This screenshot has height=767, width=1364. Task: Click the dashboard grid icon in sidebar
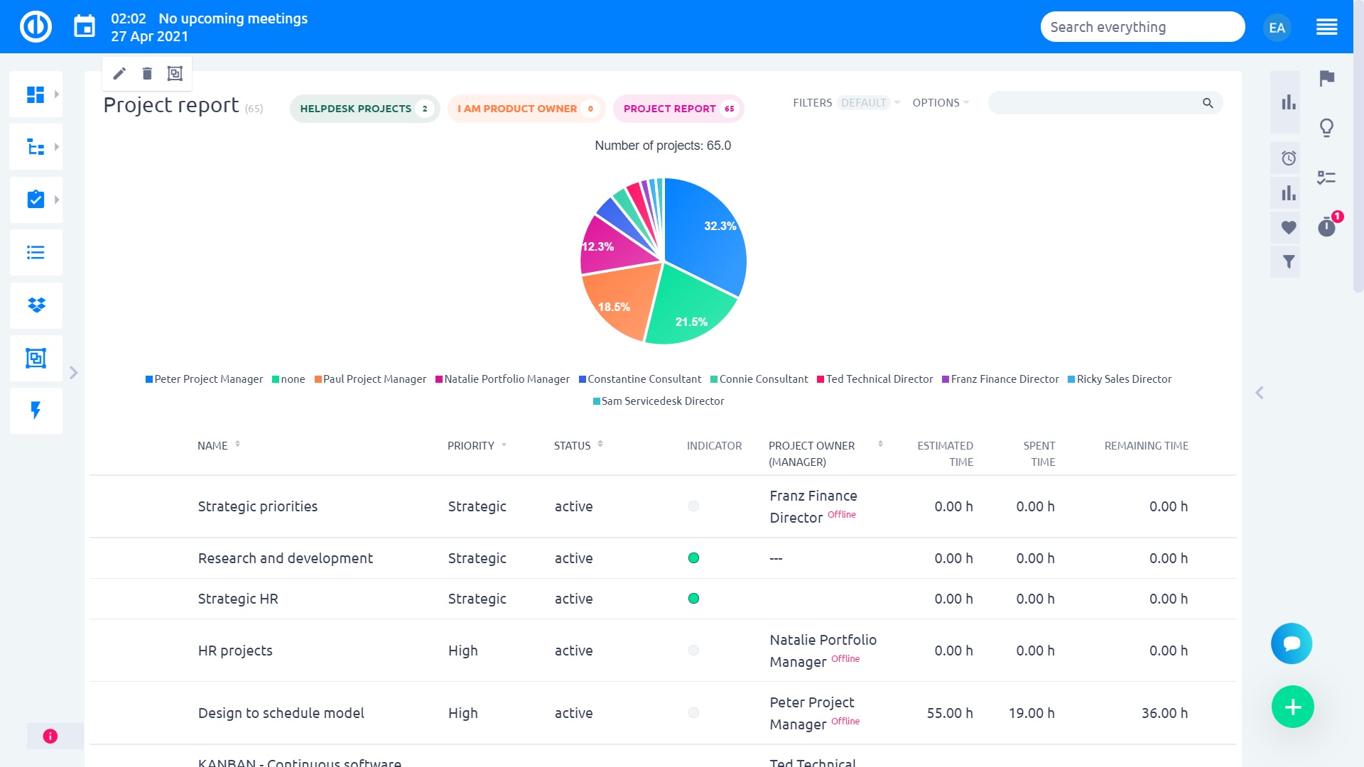pos(36,94)
